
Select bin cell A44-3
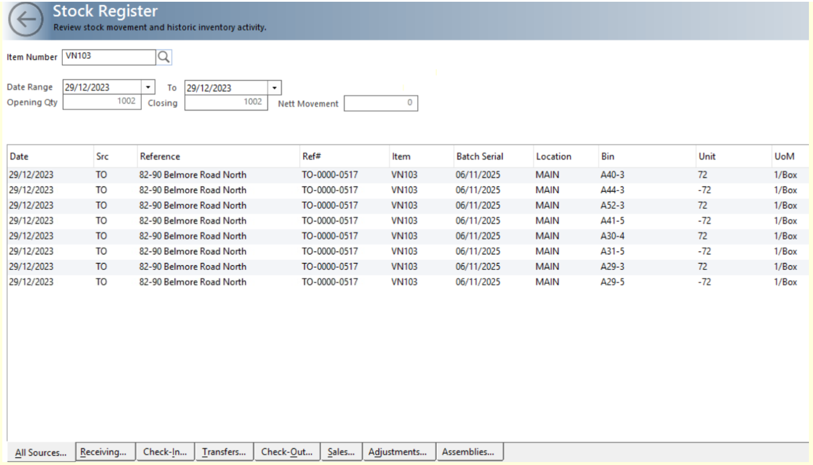click(x=612, y=190)
